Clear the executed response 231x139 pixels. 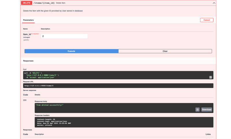point(165,51)
